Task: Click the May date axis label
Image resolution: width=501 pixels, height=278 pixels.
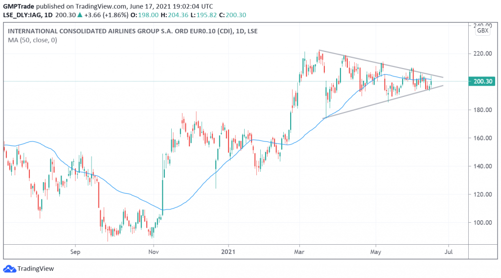Action: click(x=376, y=252)
